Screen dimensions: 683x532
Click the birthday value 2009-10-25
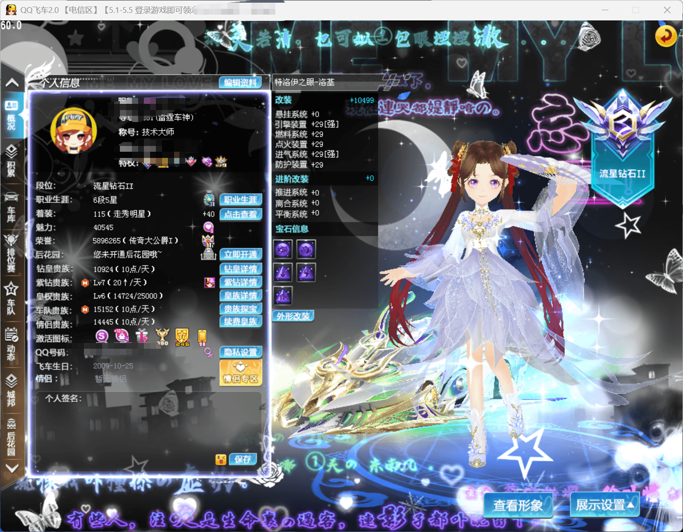[113, 366]
